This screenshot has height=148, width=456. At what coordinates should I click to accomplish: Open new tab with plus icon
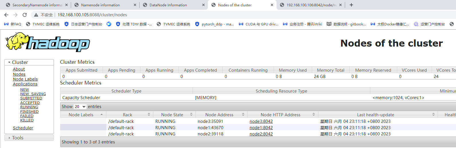coord(351,5)
